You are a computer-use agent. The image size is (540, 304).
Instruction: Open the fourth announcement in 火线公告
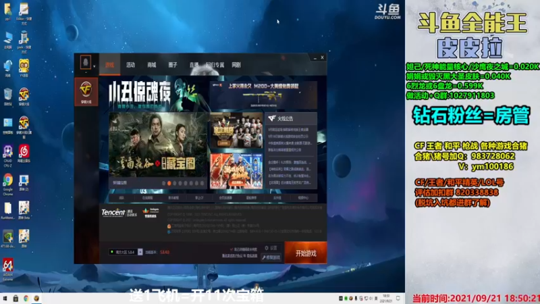tap(284, 150)
